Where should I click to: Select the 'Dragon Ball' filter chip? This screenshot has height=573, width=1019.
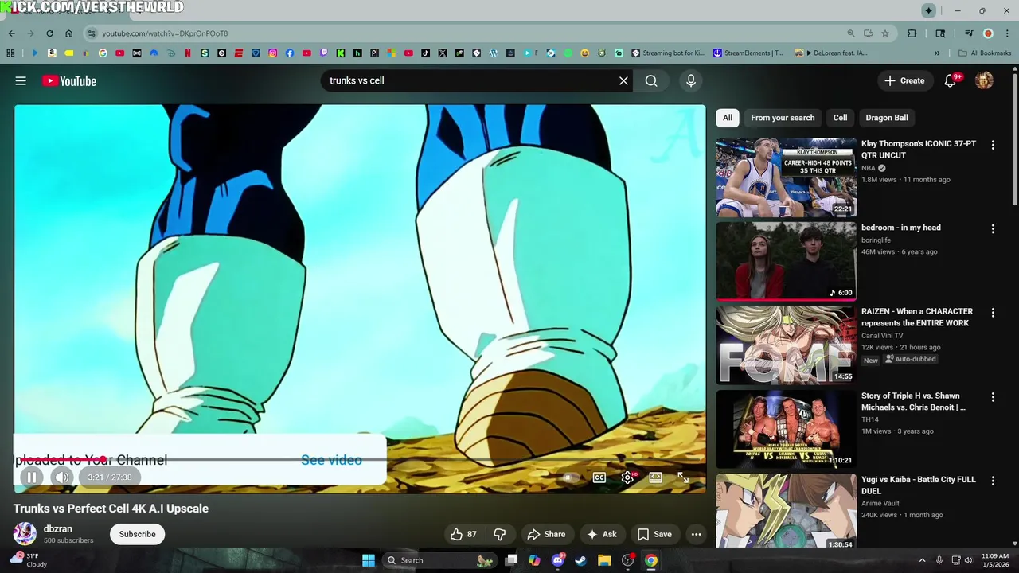pos(887,118)
